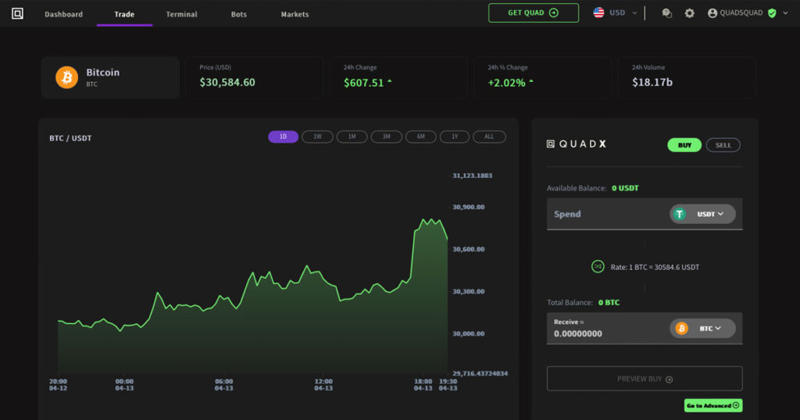Select the ALL chart range

coord(489,137)
